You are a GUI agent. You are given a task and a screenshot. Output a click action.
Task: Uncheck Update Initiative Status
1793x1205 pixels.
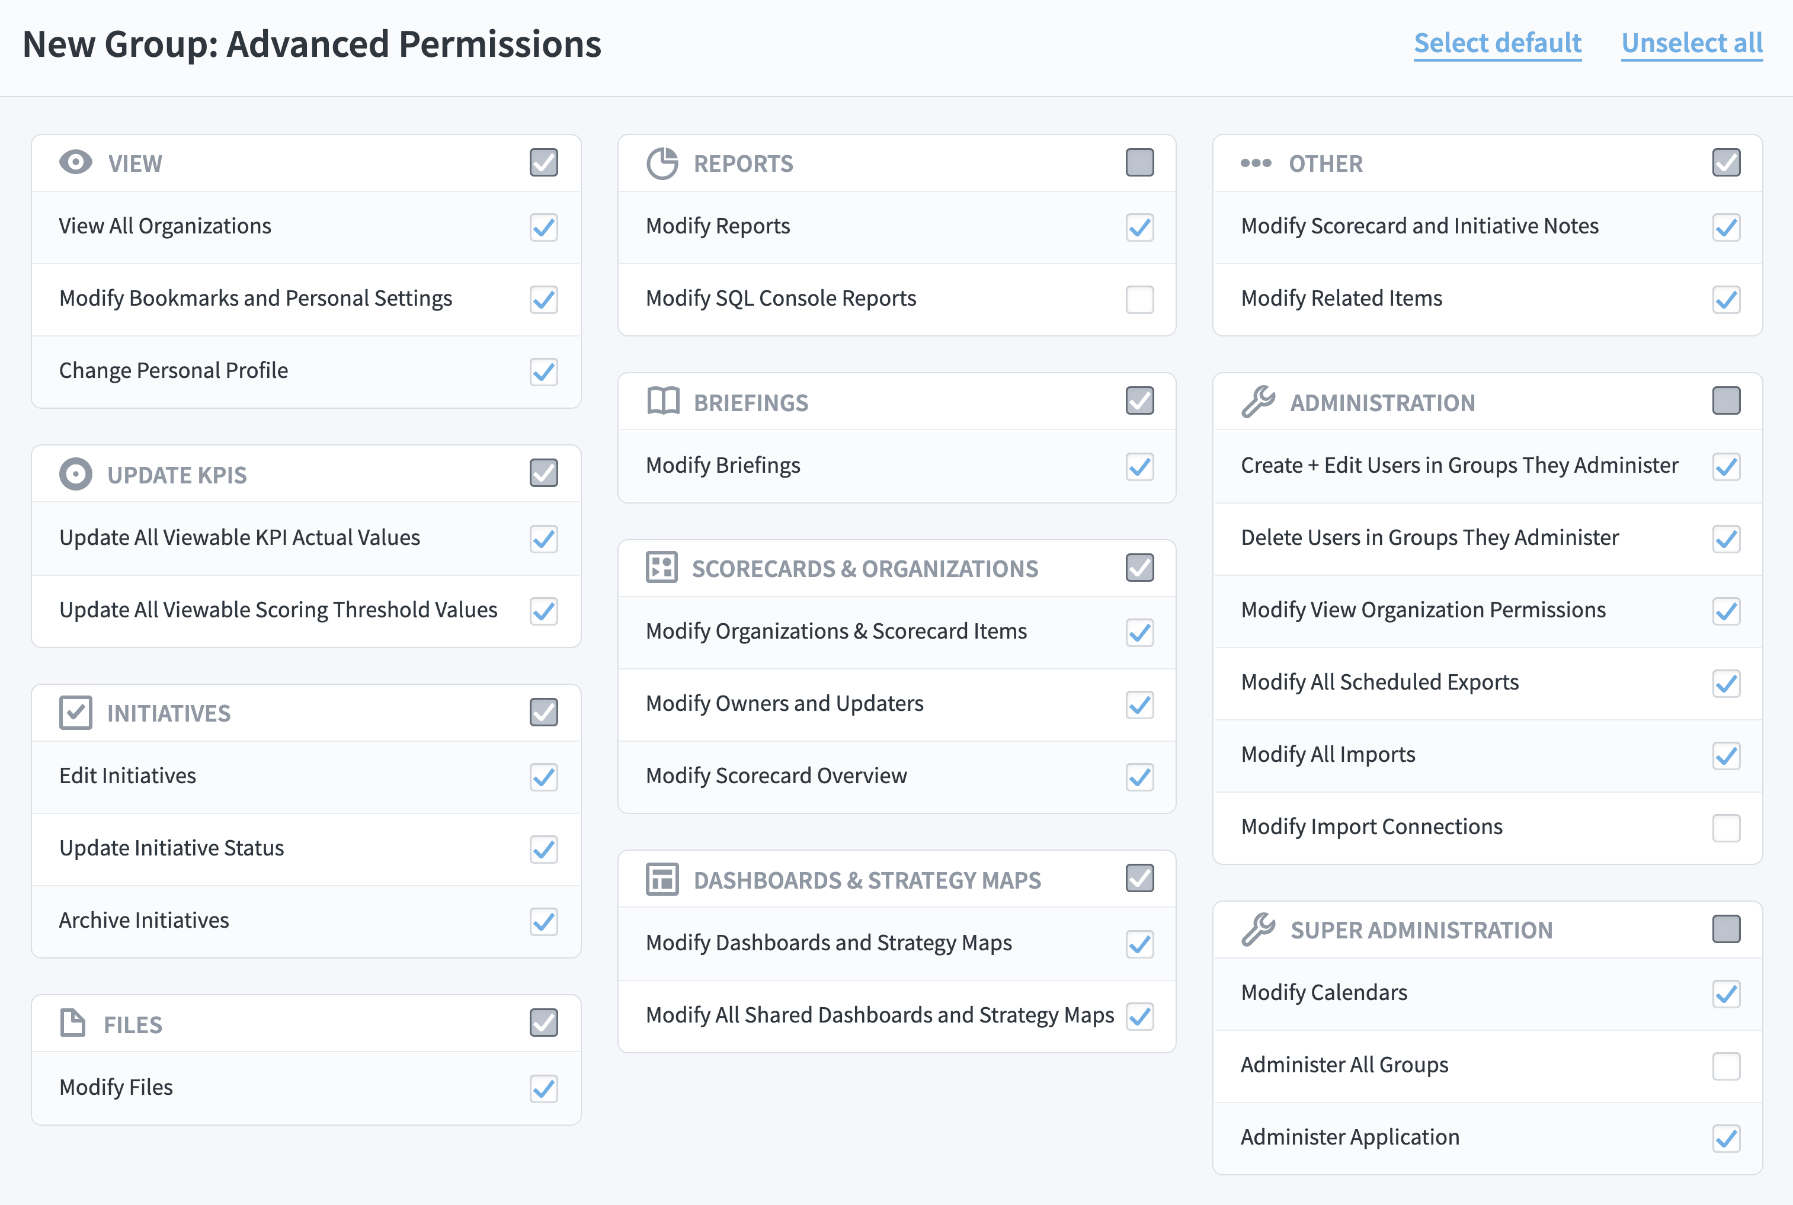pos(543,849)
